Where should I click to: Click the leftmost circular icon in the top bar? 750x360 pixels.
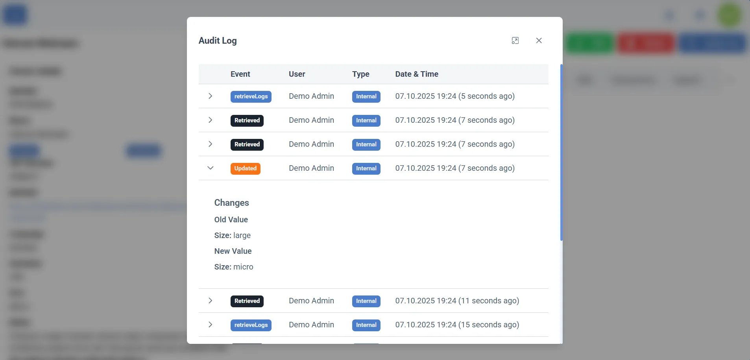tap(669, 15)
